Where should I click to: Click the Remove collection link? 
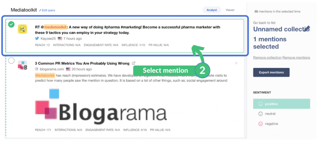click(x=267, y=58)
